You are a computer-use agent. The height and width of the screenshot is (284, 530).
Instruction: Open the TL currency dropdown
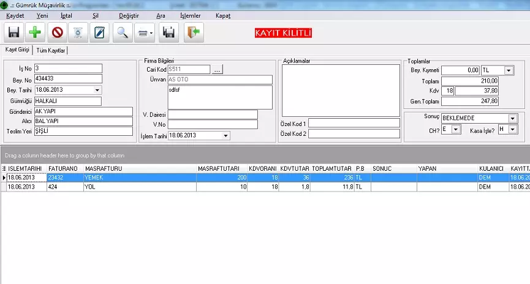tap(509, 70)
